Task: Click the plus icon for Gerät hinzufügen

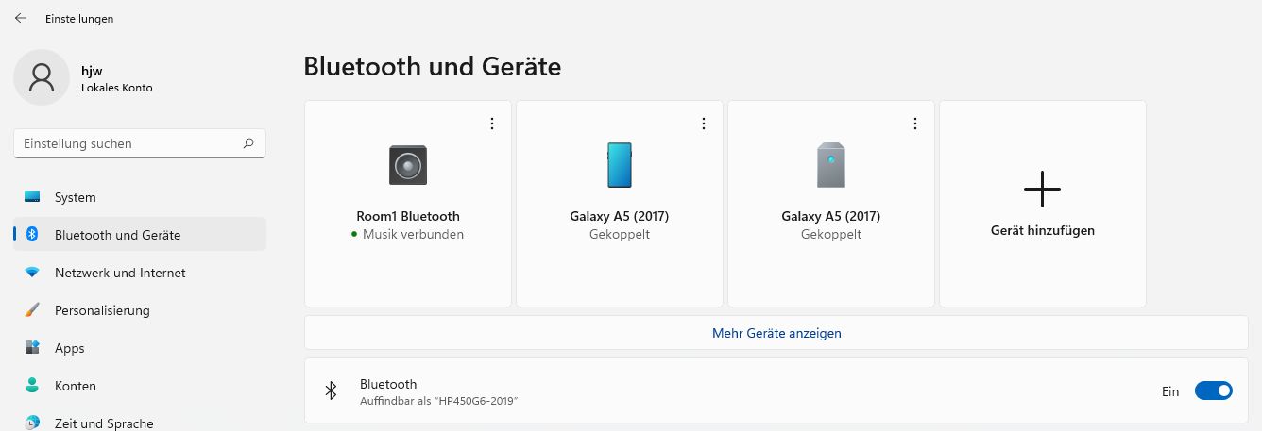Action: tap(1042, 189)
